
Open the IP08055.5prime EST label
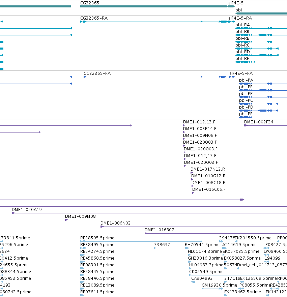click(254, 285)
